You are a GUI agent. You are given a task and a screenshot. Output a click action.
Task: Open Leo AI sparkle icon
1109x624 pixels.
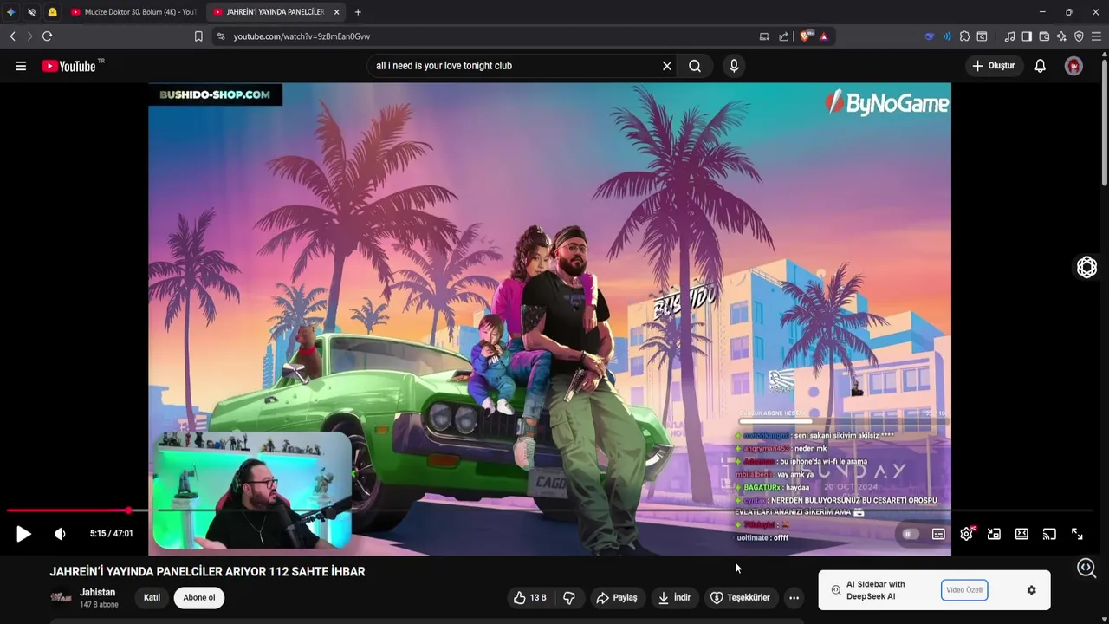click(x=1061, y=36)
